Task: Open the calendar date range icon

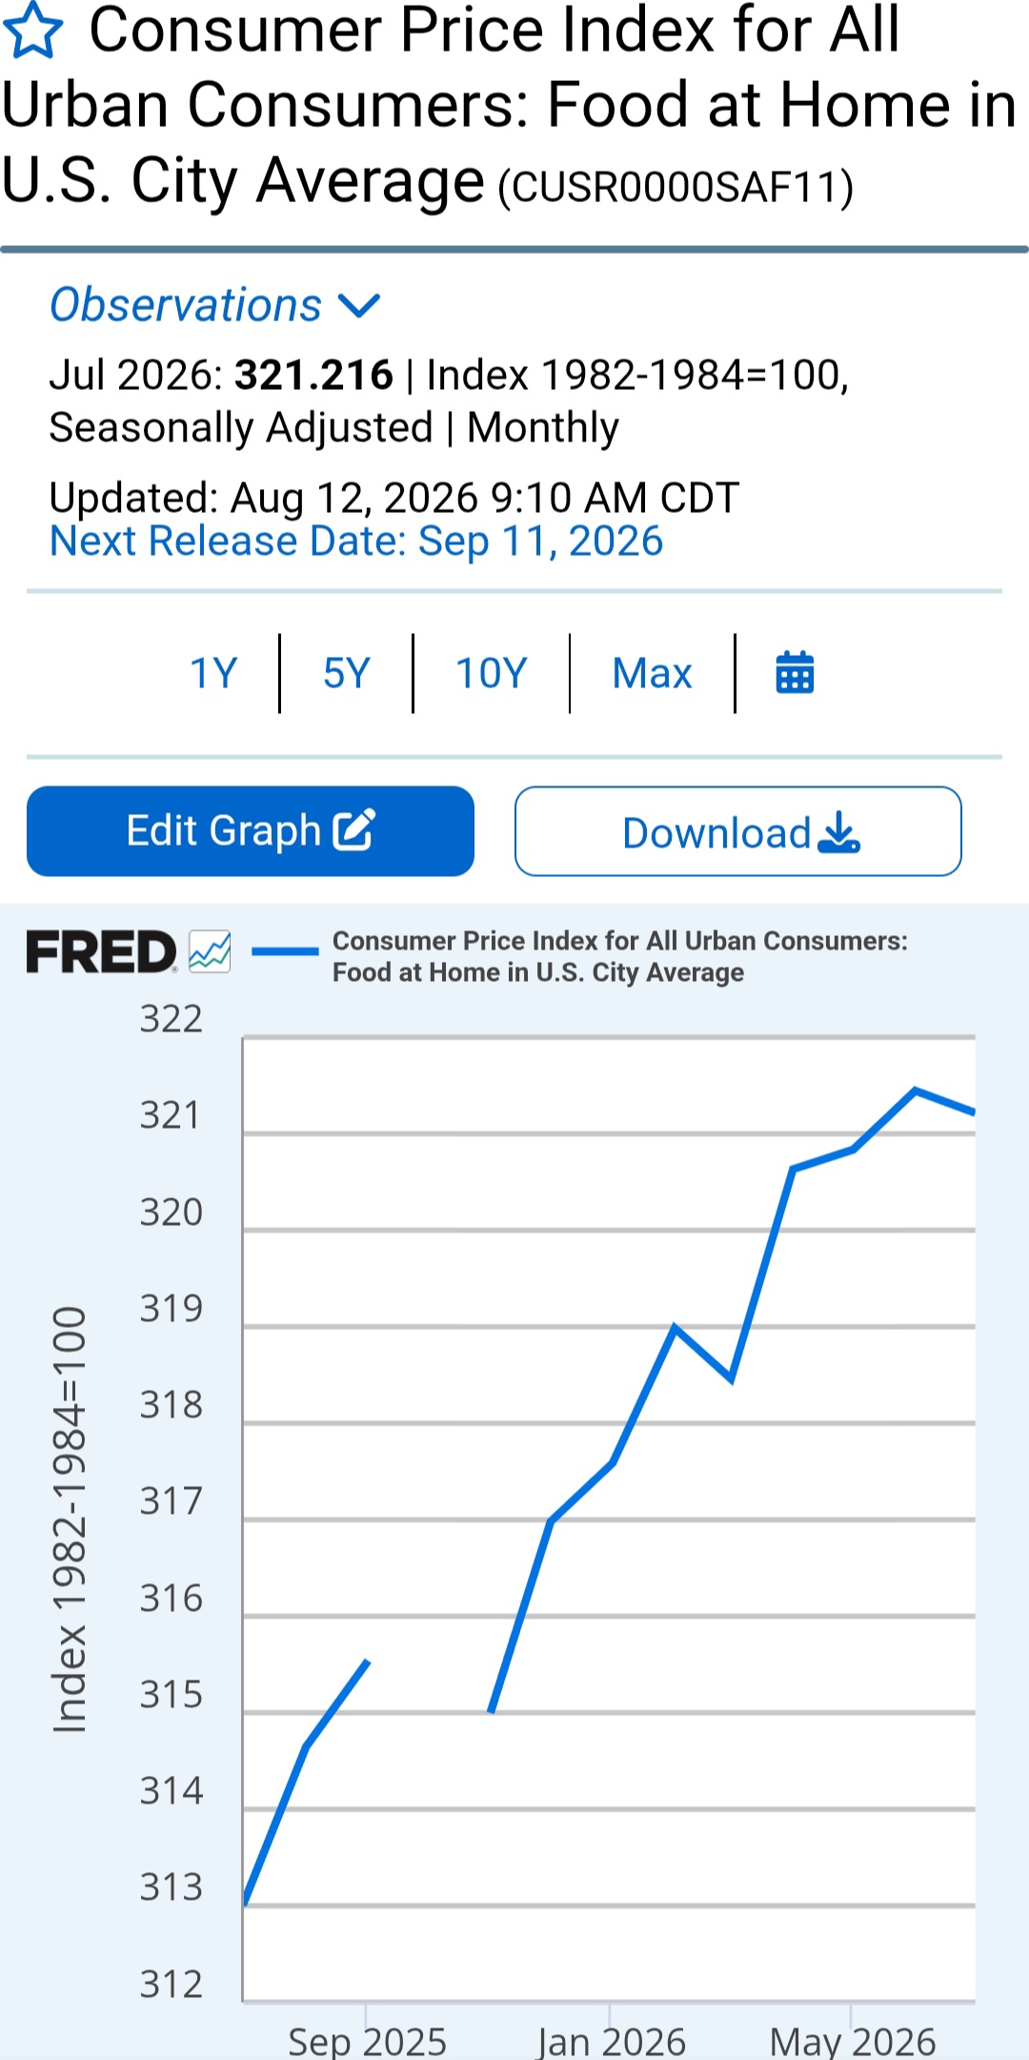Action: (x=795, y=673)
